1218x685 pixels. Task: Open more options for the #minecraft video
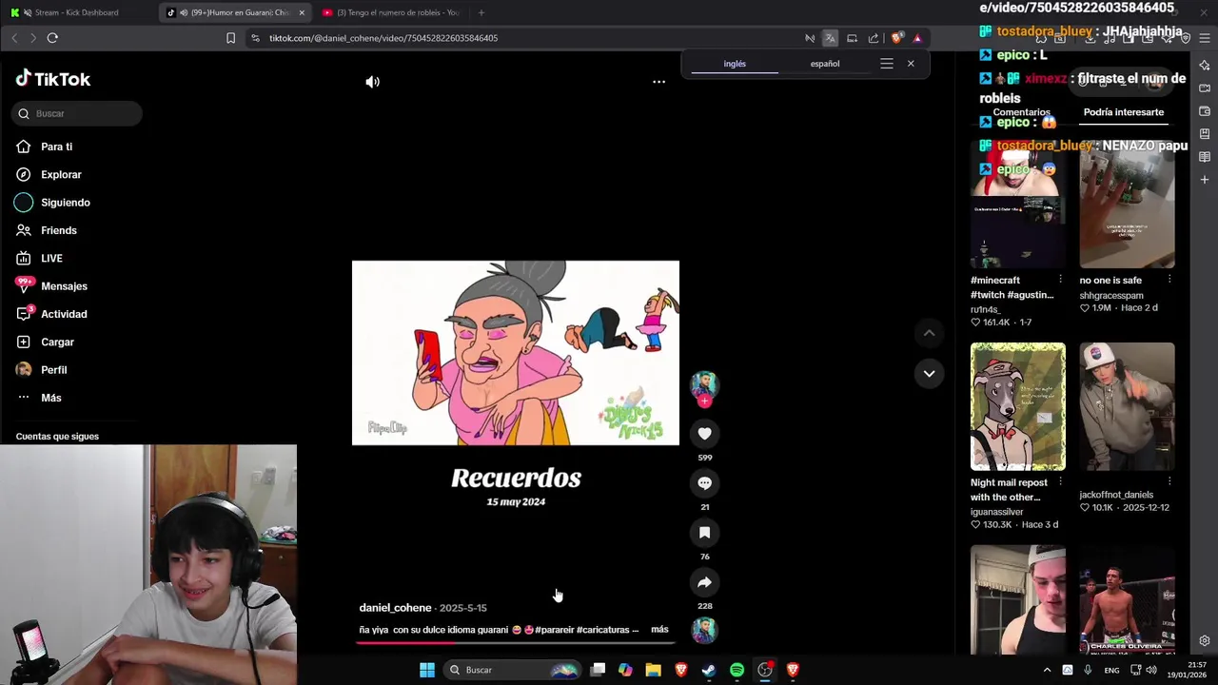(x=1060, y=280)
